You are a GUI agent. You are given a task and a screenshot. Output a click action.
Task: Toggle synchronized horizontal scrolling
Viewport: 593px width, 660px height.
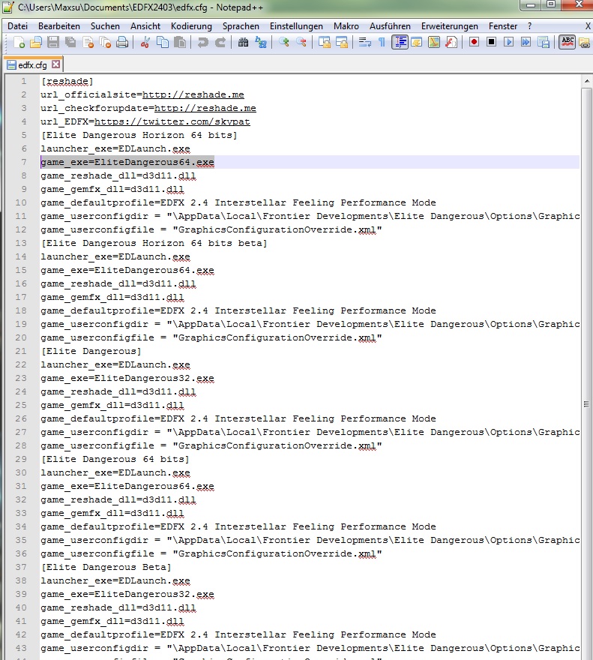click(342, 42)
